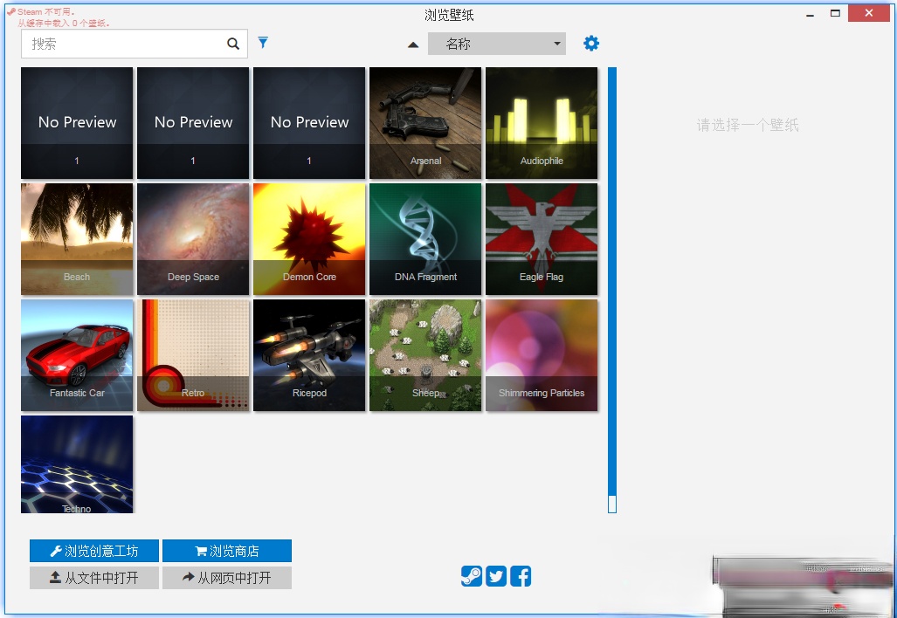897x618 pixels.
Task: Click the search magnifier icon
Action: click(233, 44)
